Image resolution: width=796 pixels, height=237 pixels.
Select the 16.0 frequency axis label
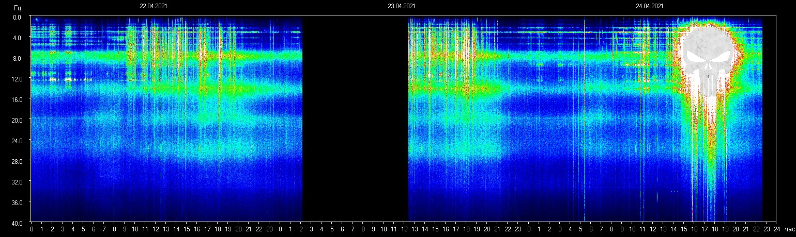[16, 99]
